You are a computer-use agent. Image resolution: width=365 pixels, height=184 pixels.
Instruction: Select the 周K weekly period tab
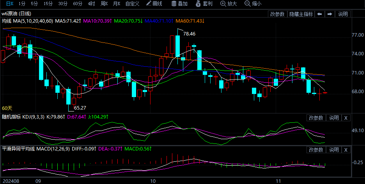104,4
